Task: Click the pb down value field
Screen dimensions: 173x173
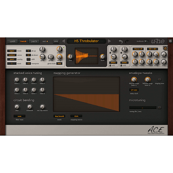Action: coord(28,55)
